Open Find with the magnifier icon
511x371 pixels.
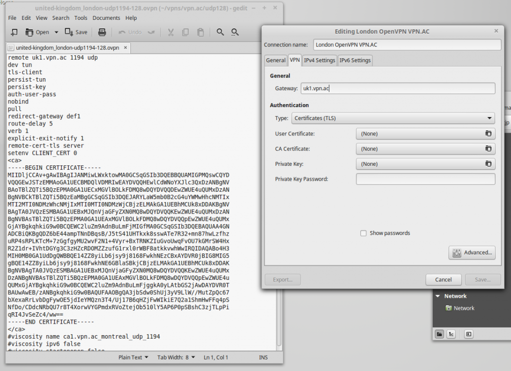[220, 32]
